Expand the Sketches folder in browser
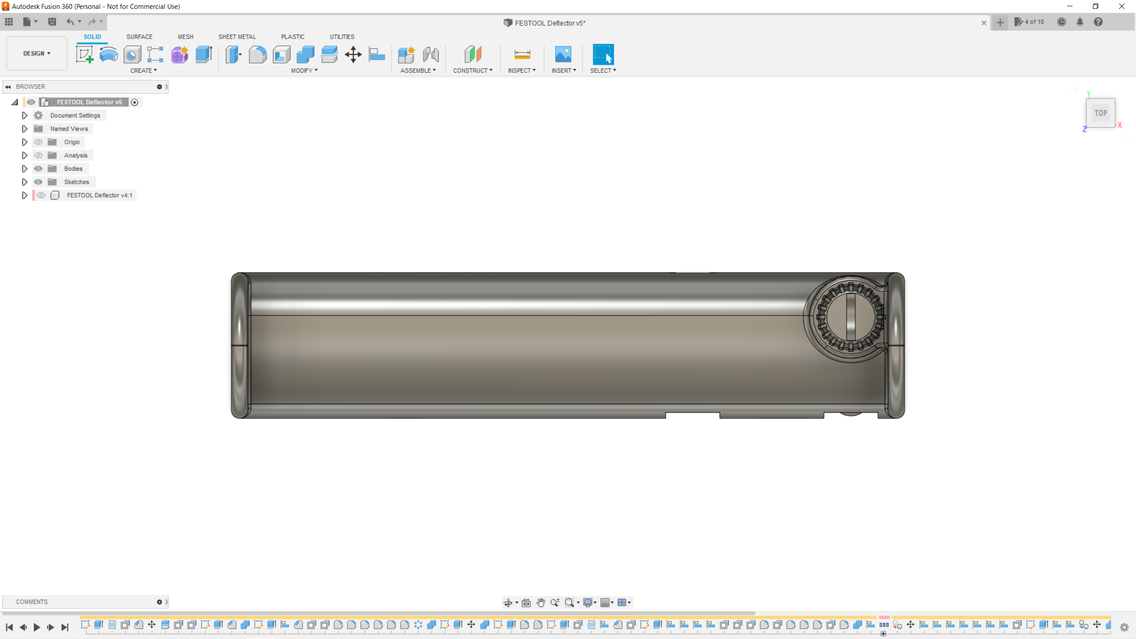The image size is (1136, 639). click(x=24, y=182)
